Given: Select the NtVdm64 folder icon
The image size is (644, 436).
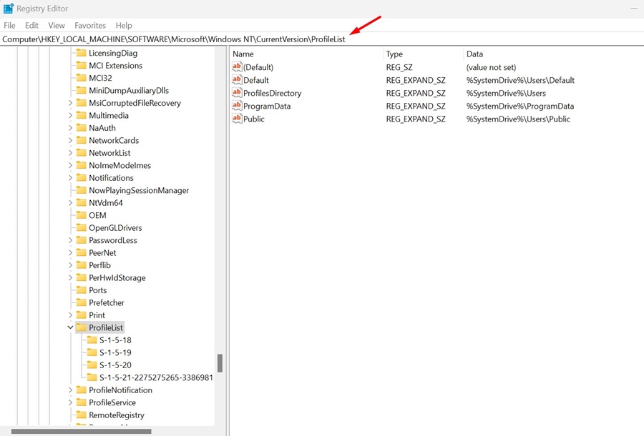Looking at the screenshot, I should coord(82,202).
